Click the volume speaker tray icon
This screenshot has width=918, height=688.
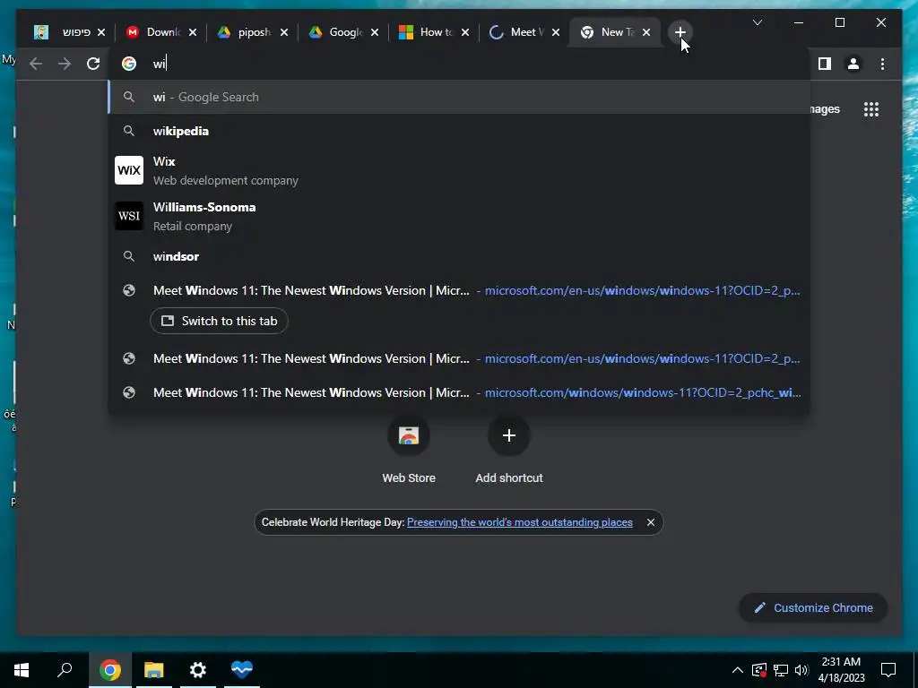[x=801, y=670]
